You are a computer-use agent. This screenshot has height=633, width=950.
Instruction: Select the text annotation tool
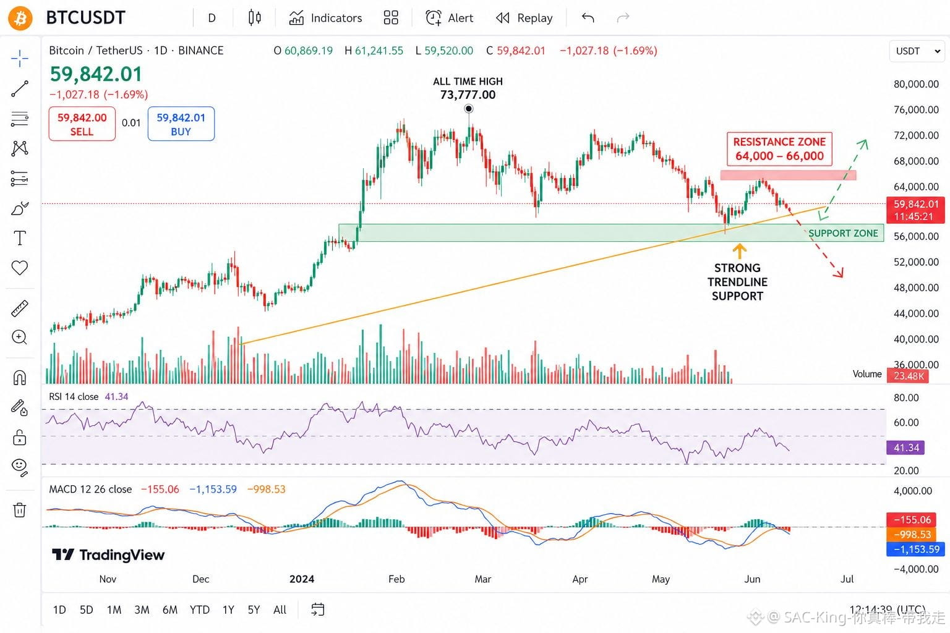tap(20, 238)
